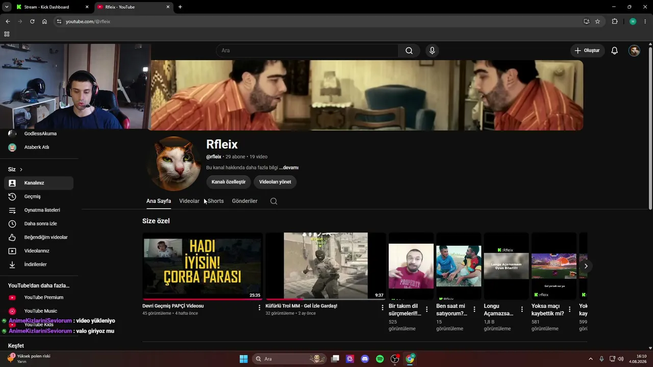Open Task View on the taskbar
The height and width of the screenshot is (367, 653).
(x=335, y=359)
